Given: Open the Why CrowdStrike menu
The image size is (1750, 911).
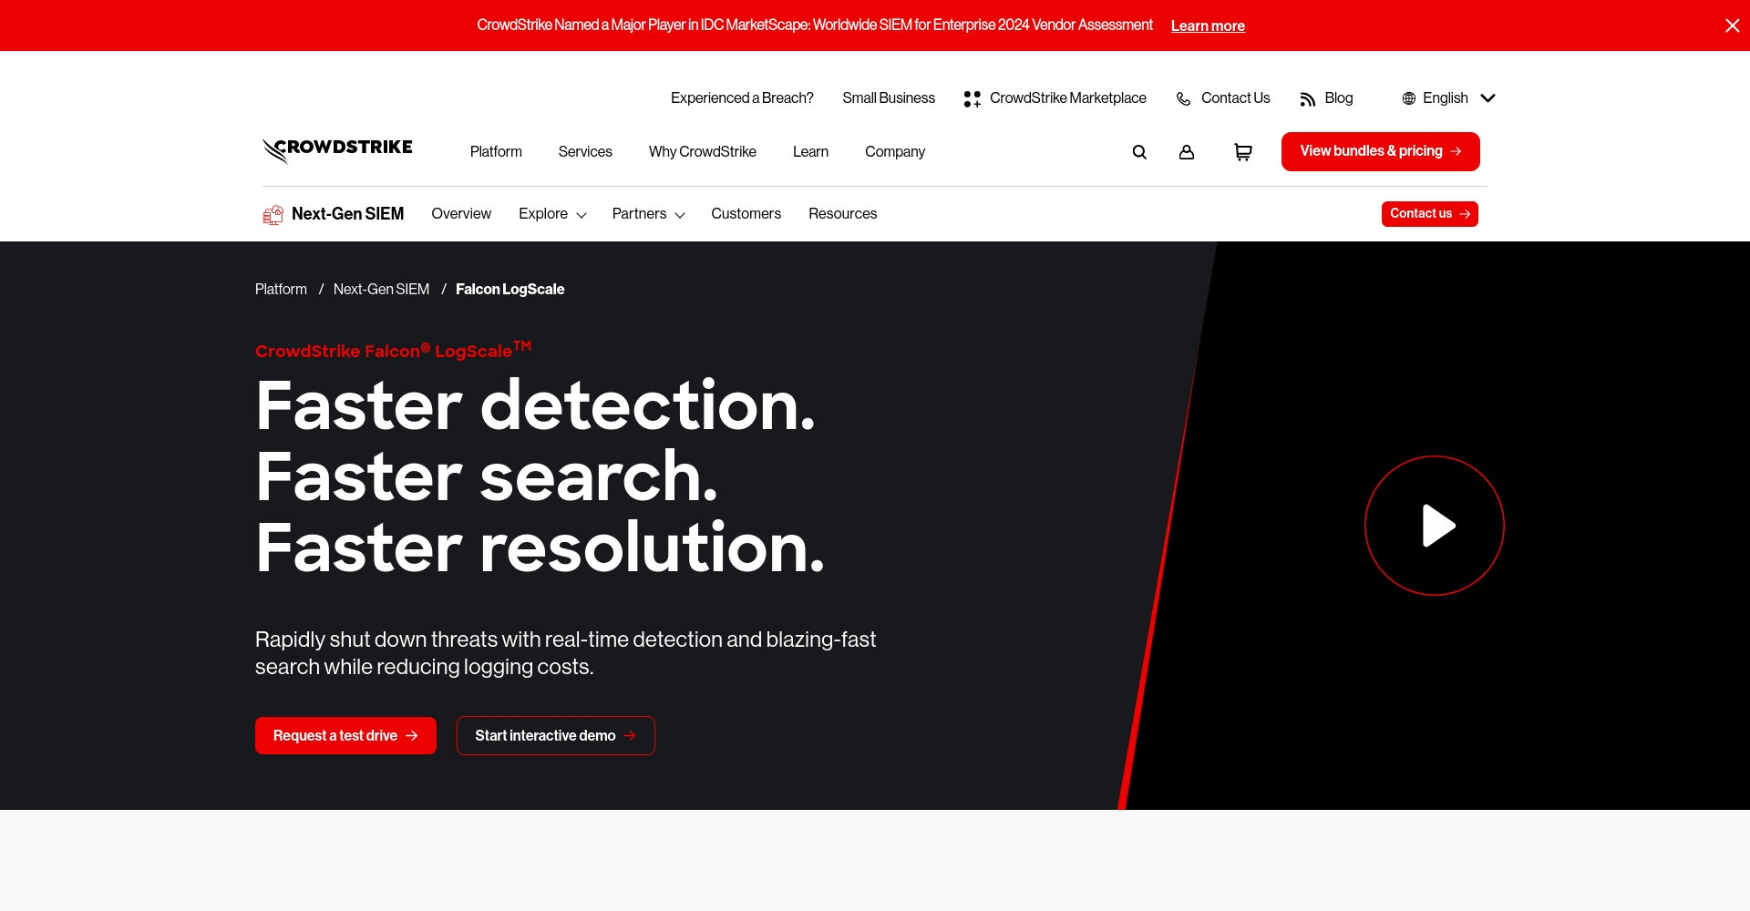Looking at the screenshot, I should coord(703,152).
